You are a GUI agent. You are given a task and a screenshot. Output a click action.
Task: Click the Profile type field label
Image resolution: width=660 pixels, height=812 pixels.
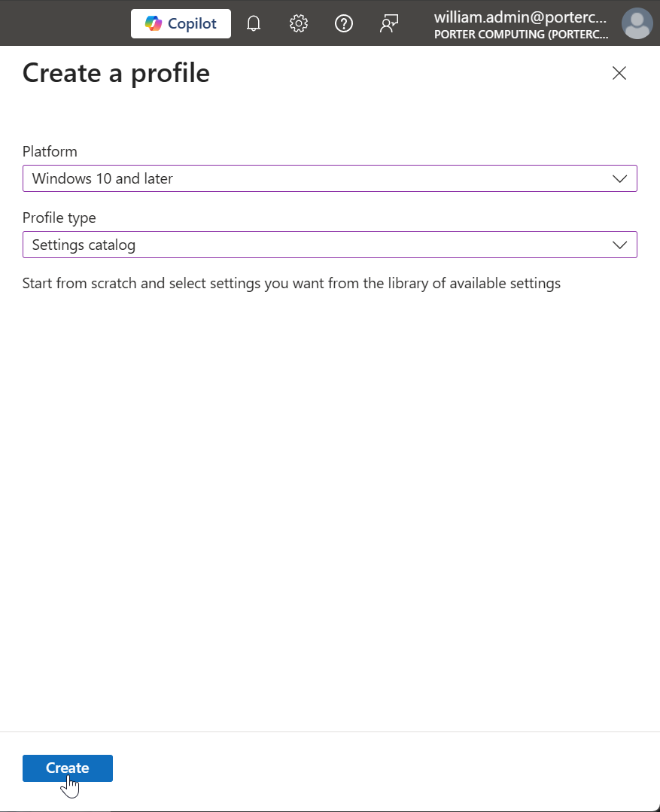(x=59, y=218)
